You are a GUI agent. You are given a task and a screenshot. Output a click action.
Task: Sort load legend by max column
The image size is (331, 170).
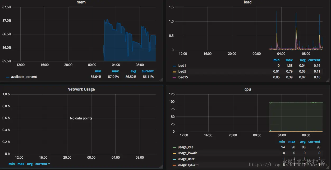(289, 60)
